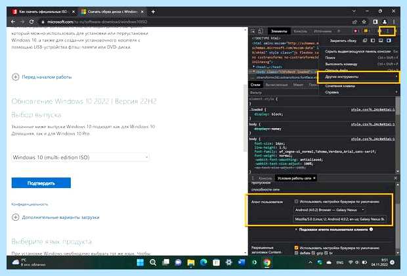Image resolution: width=407 pixels, height=276 pixels.
Task: Dock DevTools to the left side
Action: [373, 41]
